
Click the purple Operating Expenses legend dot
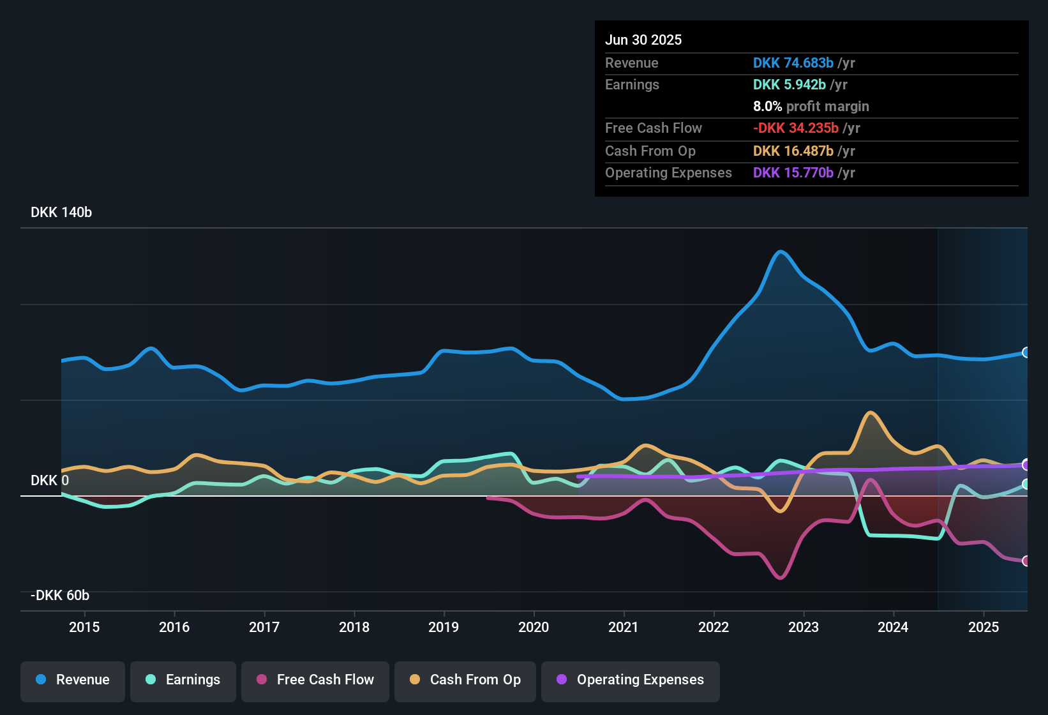coord(562,680)
